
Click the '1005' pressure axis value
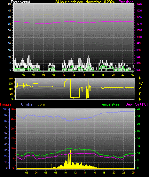pos(139,30)
